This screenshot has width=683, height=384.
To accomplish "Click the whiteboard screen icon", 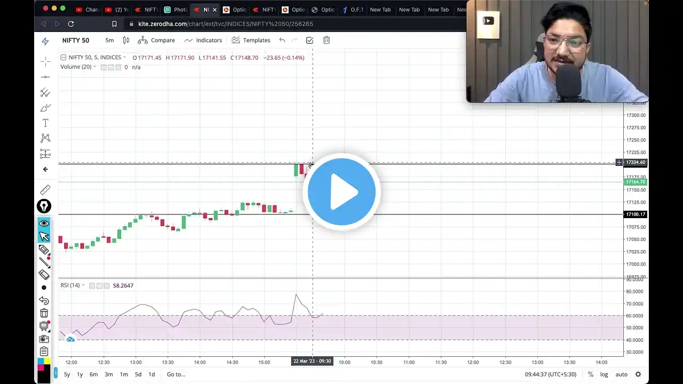I will pos(44,326).
